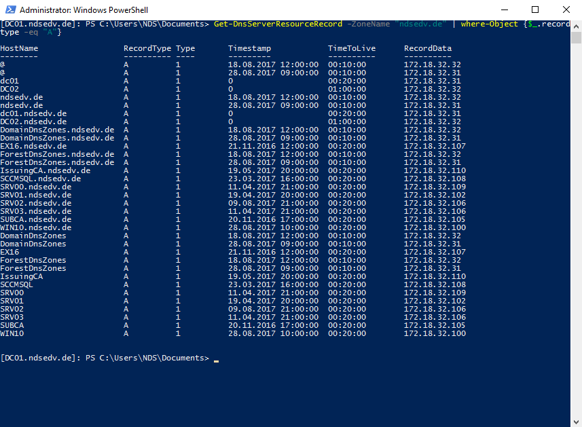Screen dimensions: 582x427
Task: Click the HostName column header
Action: 19,48
